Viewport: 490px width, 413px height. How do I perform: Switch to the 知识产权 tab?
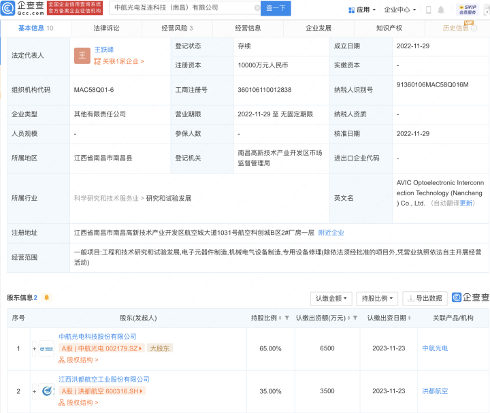click(x=389, y=28)
